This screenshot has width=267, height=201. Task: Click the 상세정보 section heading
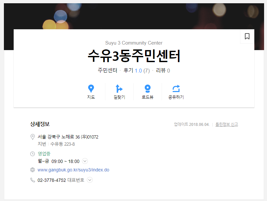(x=40, y=124)
